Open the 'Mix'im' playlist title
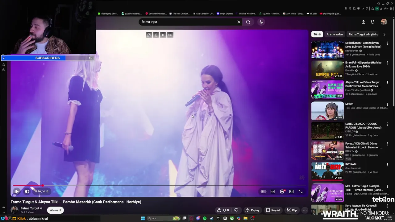This screenshot has height=222, width=395. pos(349,104)
